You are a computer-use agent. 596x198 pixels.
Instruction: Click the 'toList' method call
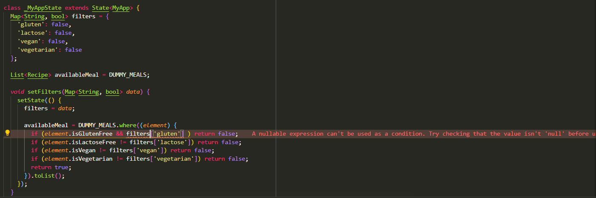click(45, 176)
